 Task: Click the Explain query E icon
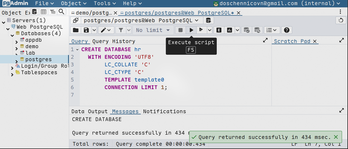(219, 30)
